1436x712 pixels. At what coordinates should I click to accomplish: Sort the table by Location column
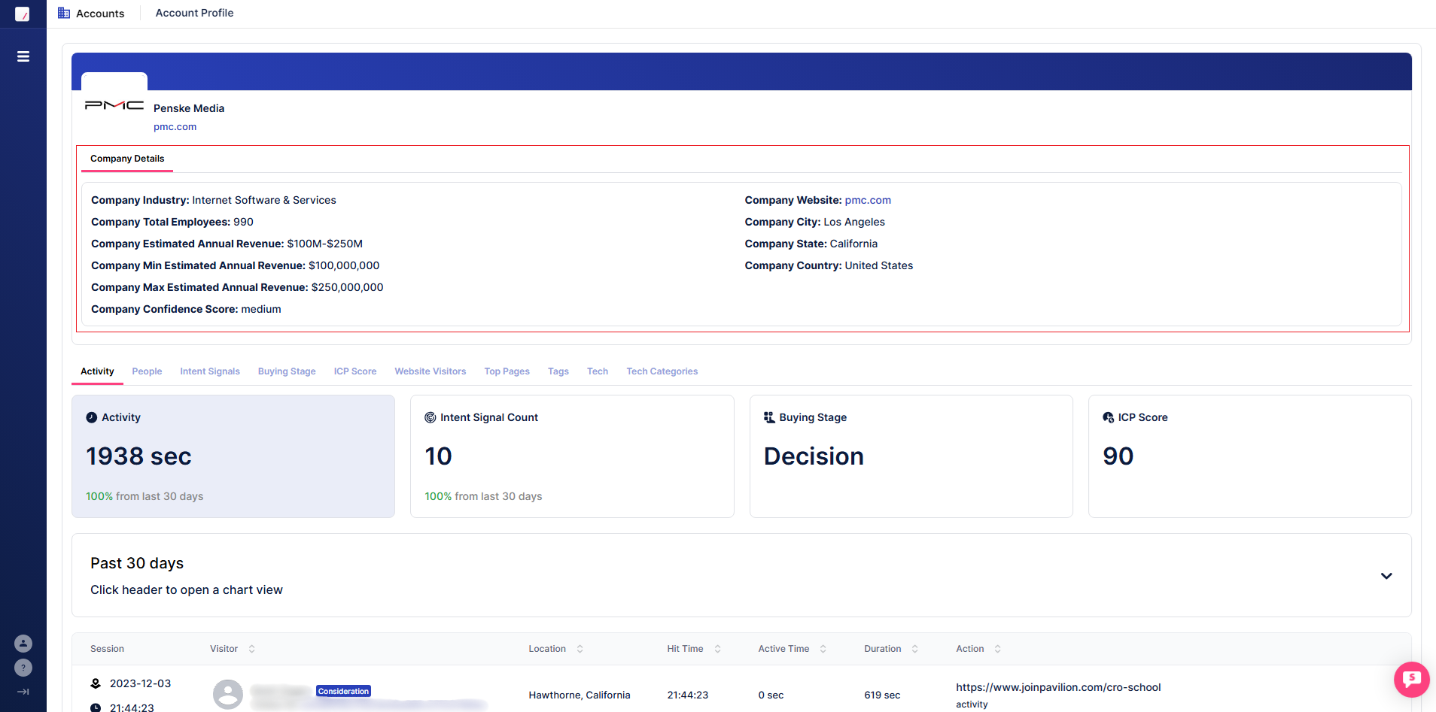click(x=580, y=649)
